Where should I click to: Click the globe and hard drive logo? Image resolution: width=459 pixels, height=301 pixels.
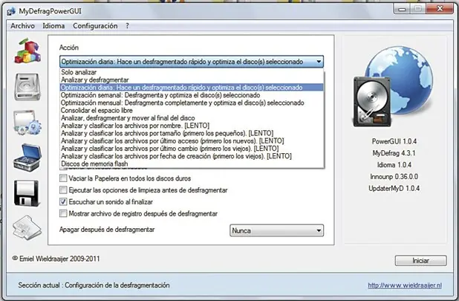393,87
